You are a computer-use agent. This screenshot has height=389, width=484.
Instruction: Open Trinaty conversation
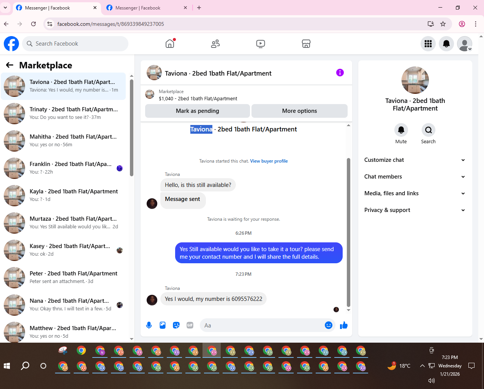point(63,114)
